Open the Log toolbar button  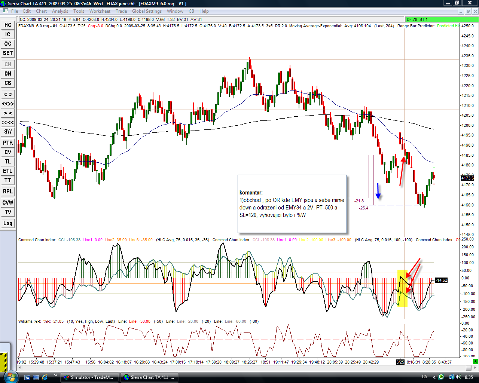[8, 223]
